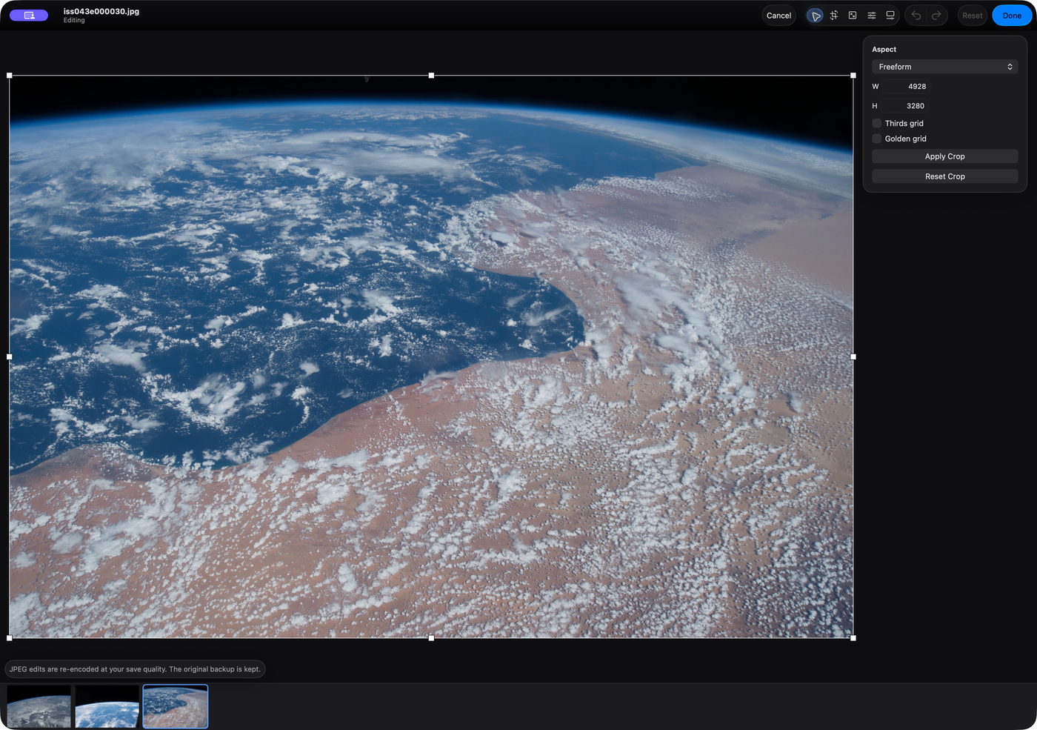This screenshot has width=1037, height=730.
Task: Select the highlighted third filmstrip thumbnail
Action: point(176,706)
